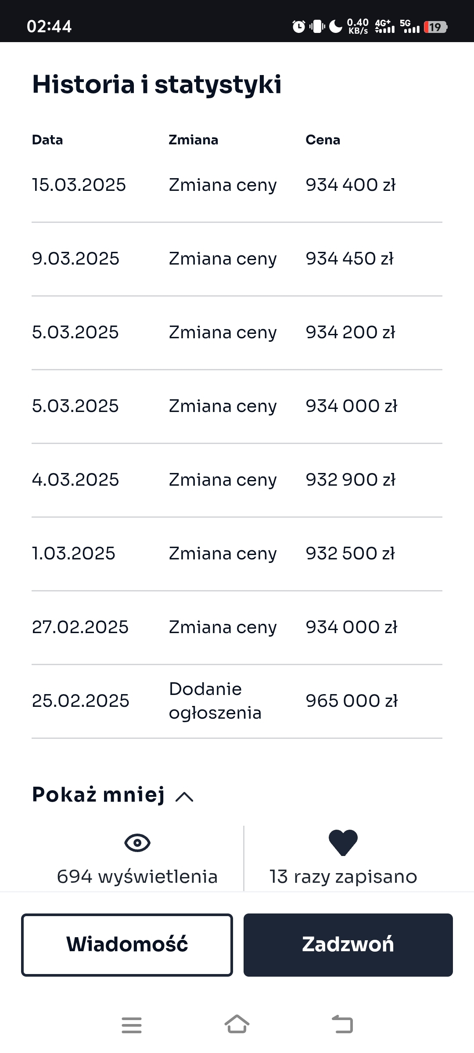Tap the chevron-up arrow beside Pokaż mniej
The width and height of the screenshot is (474, 1053).
coord(184,796)
